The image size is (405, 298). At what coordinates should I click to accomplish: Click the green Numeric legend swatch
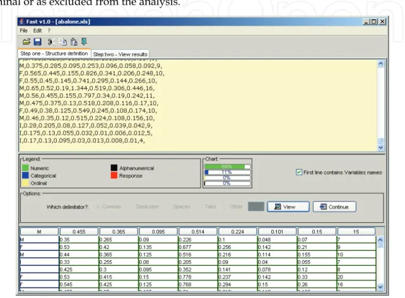(x=25, y=168)
